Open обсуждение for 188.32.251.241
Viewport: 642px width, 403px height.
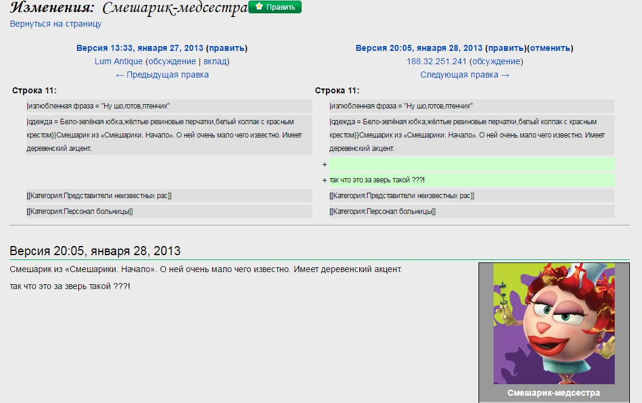pyautogui.click(x=496, y=61)
